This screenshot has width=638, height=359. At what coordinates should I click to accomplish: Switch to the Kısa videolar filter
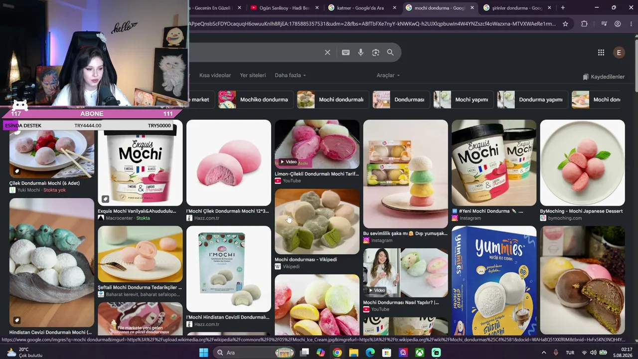(x=215, y=75)
